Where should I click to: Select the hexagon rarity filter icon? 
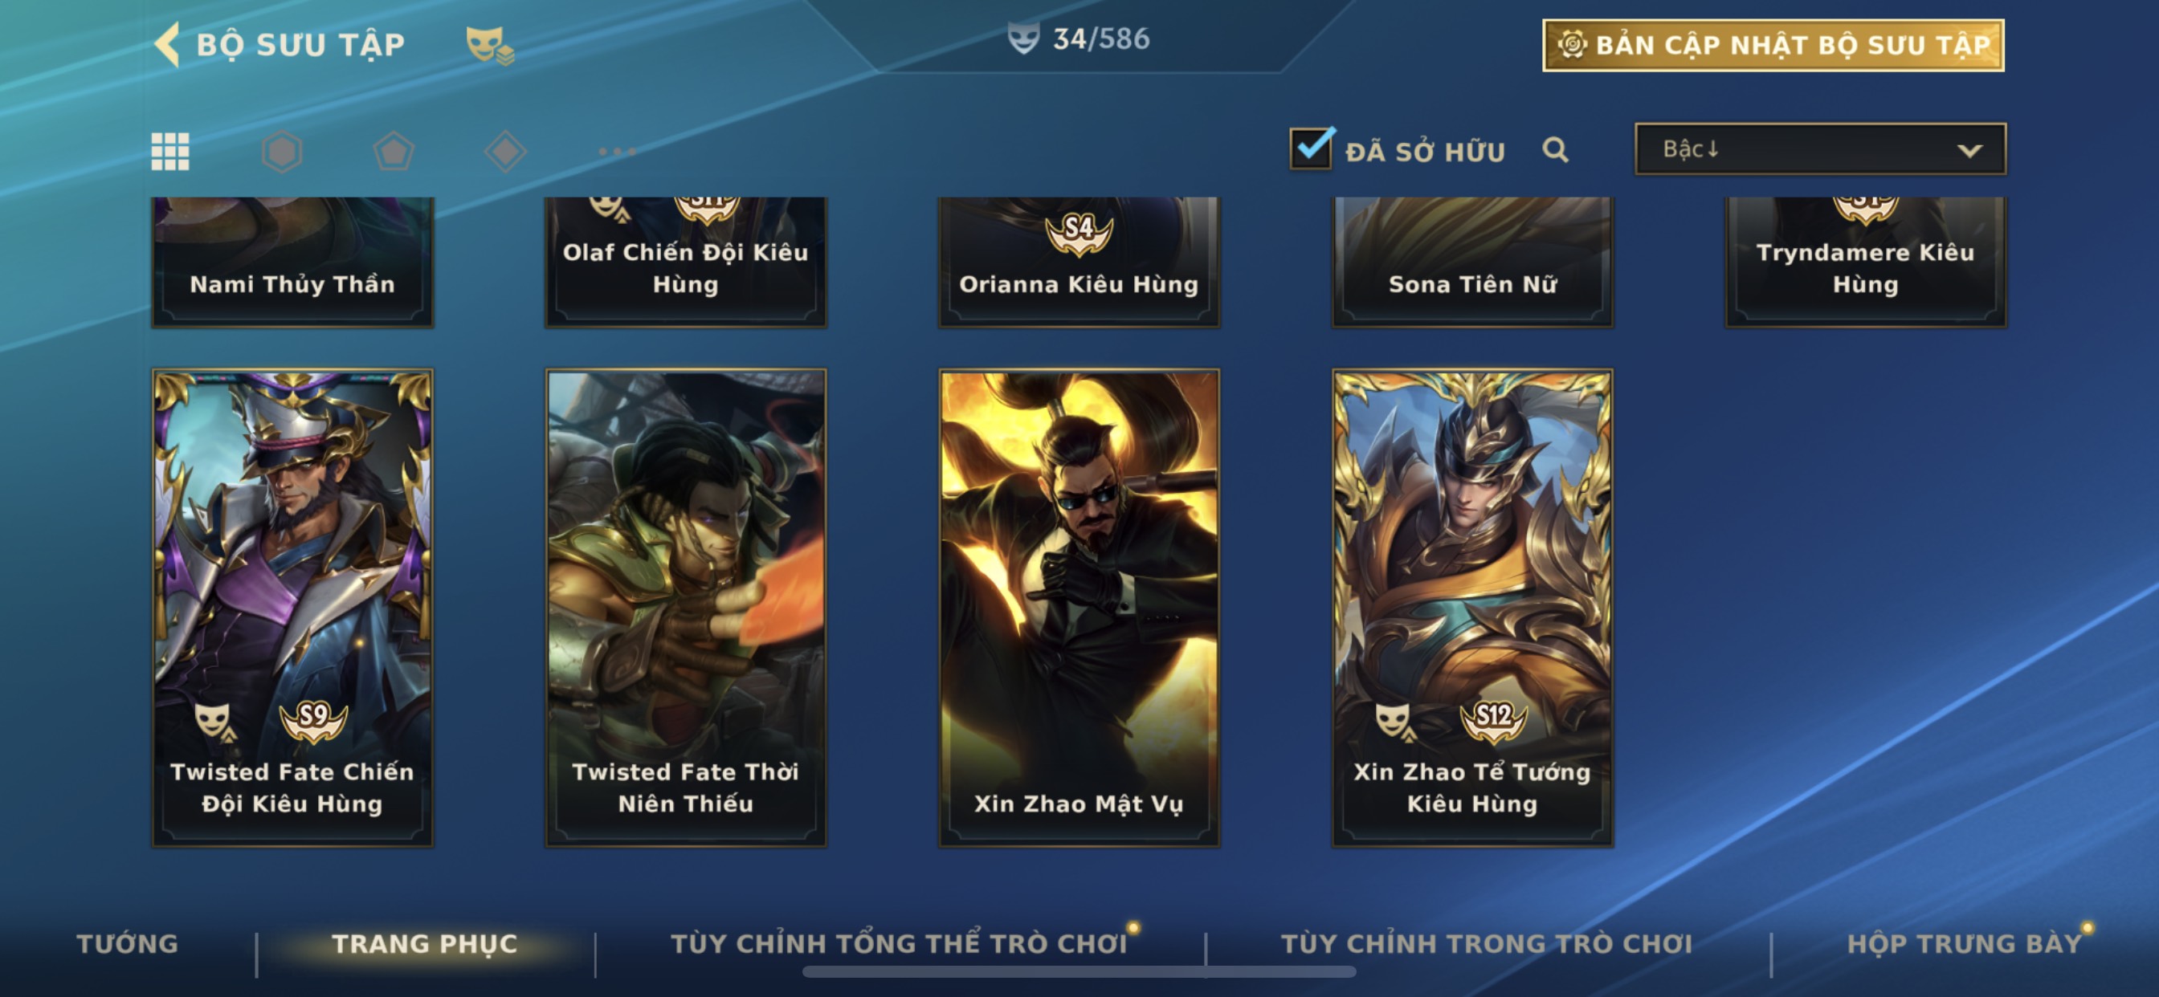282,152
